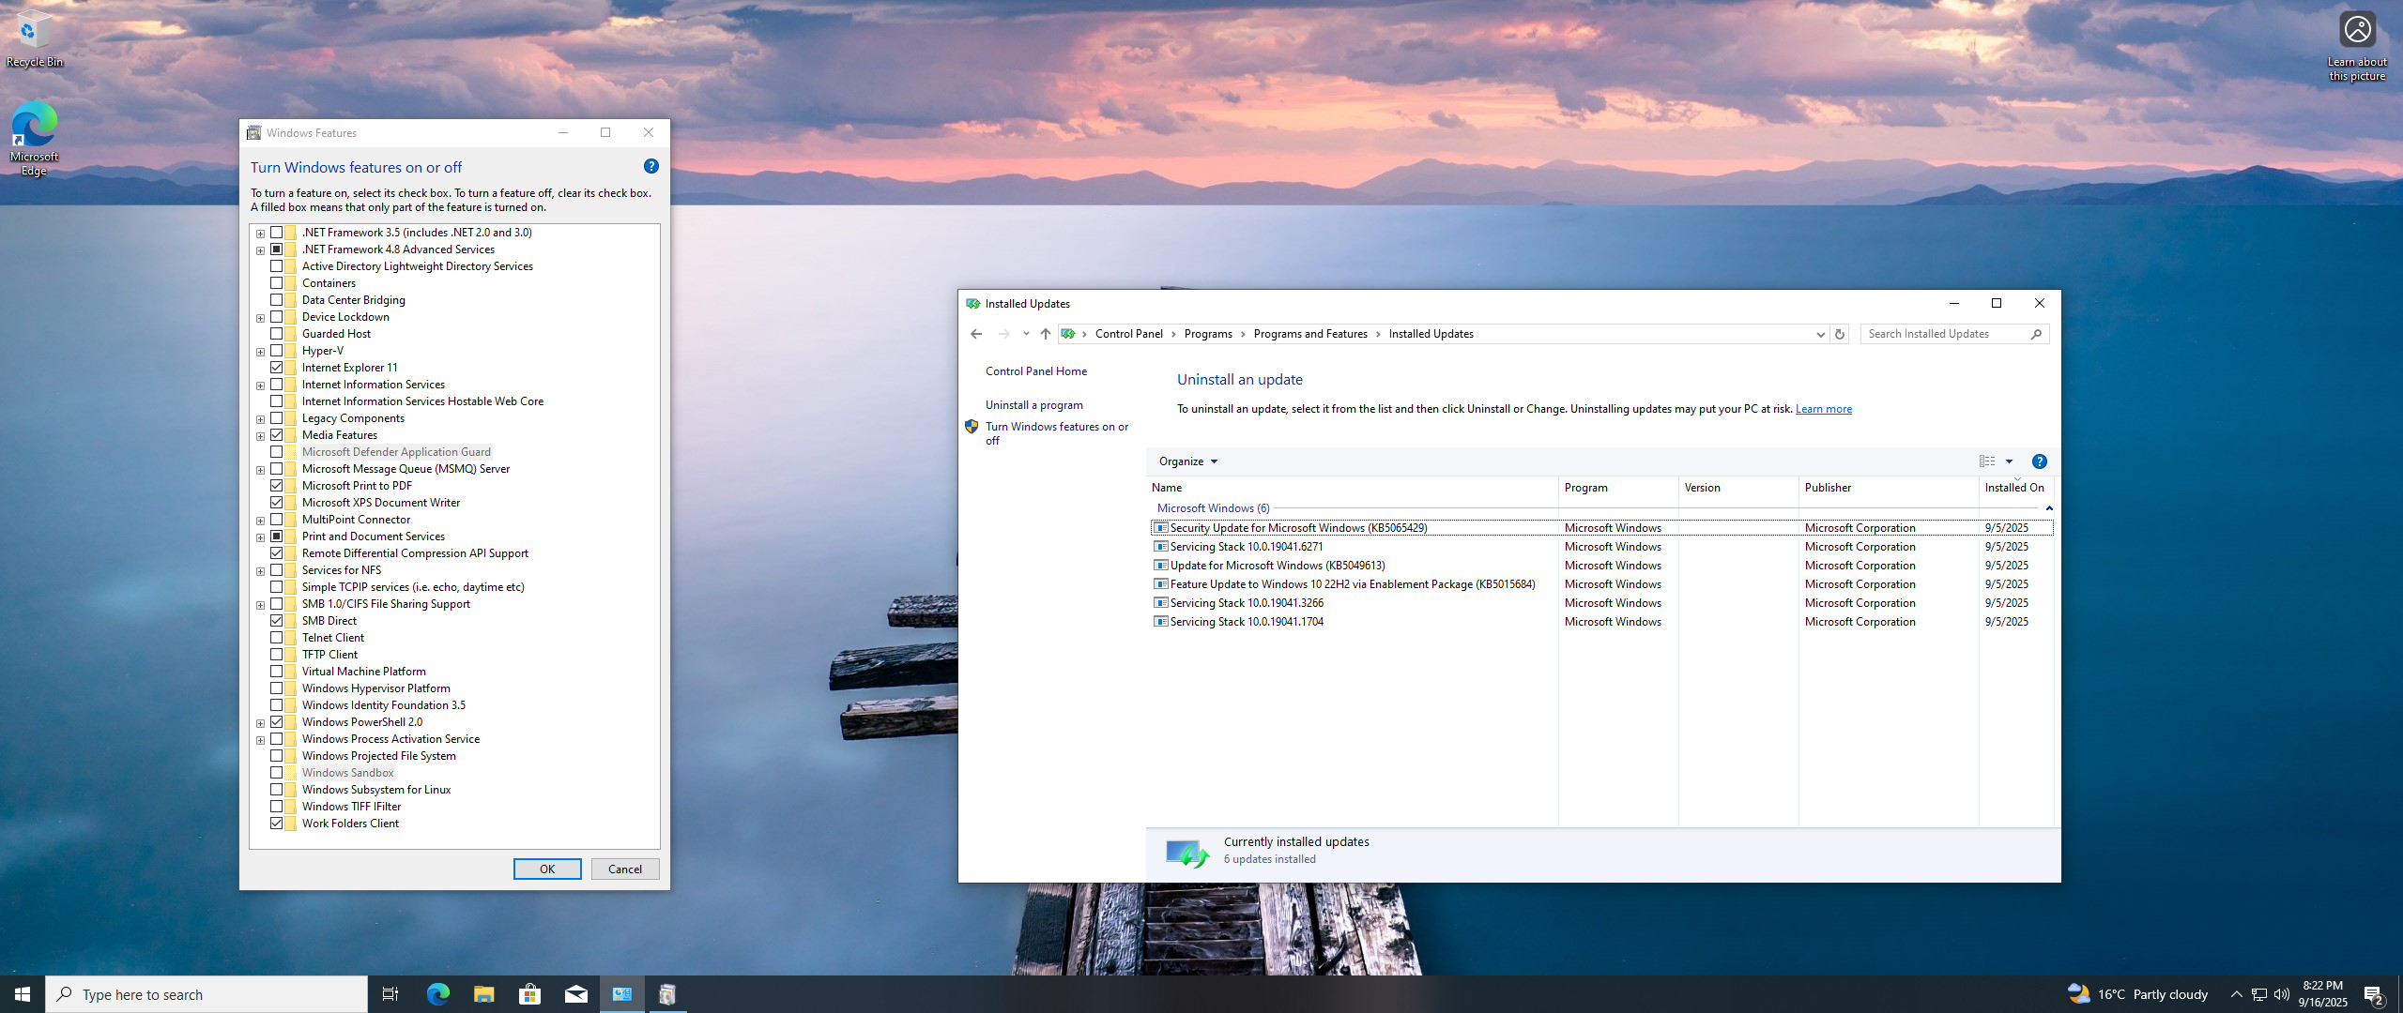The height and width of the screenshot is (1013, 2403).
Task: Click the up-one-level arrow in Installed Updates
Action: [x=1045, y=334]
